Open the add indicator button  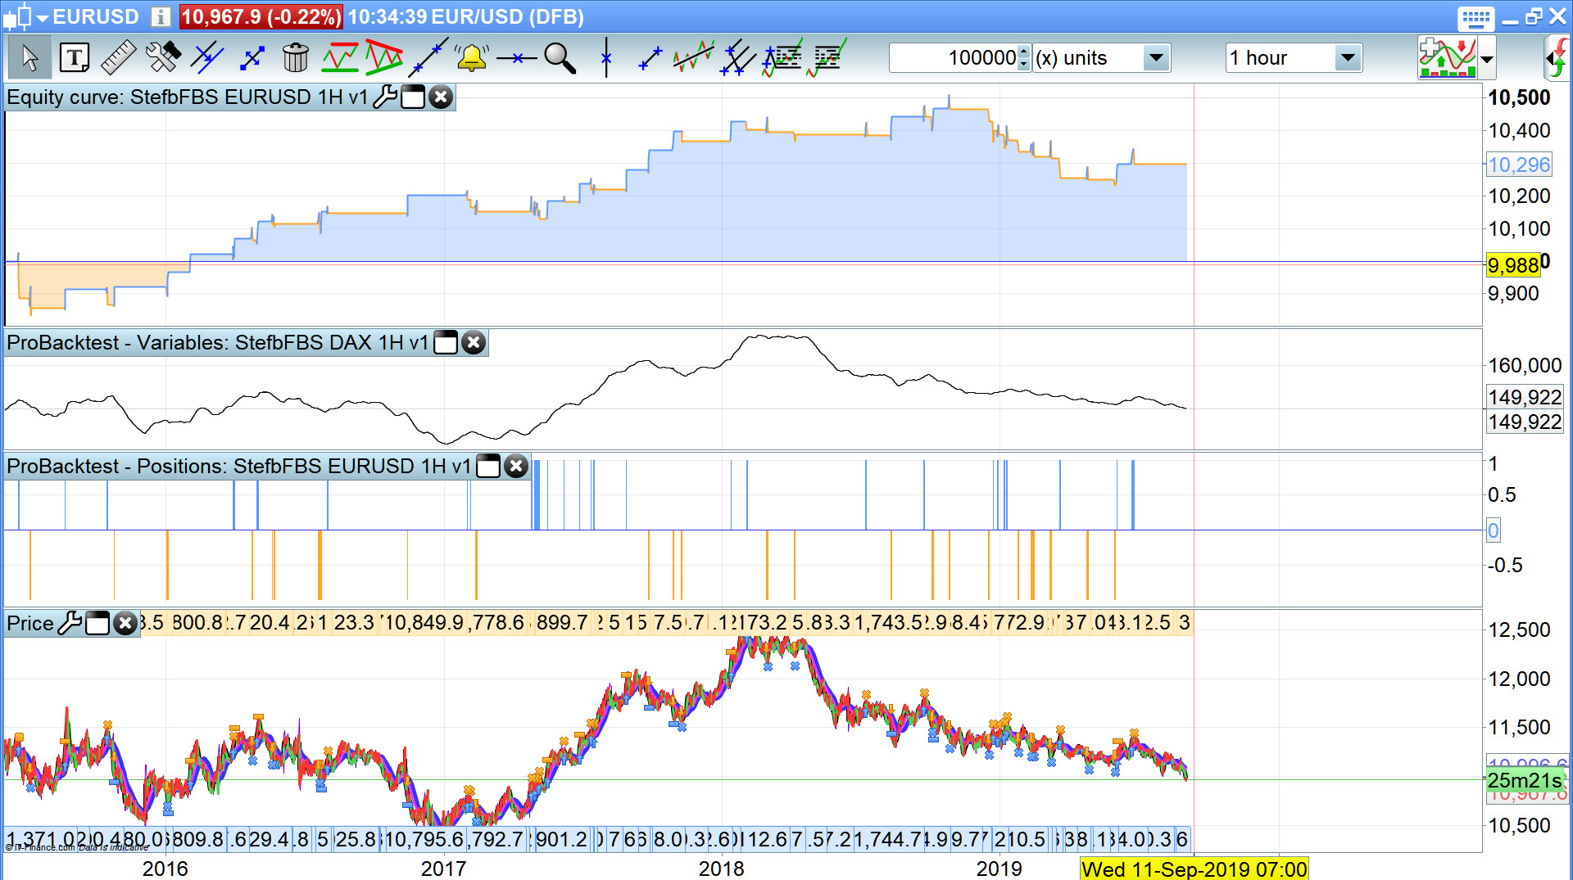[x=1448, y=57]
